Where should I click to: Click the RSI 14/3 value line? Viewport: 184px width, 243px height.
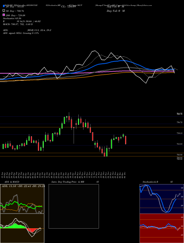point(22,21)
